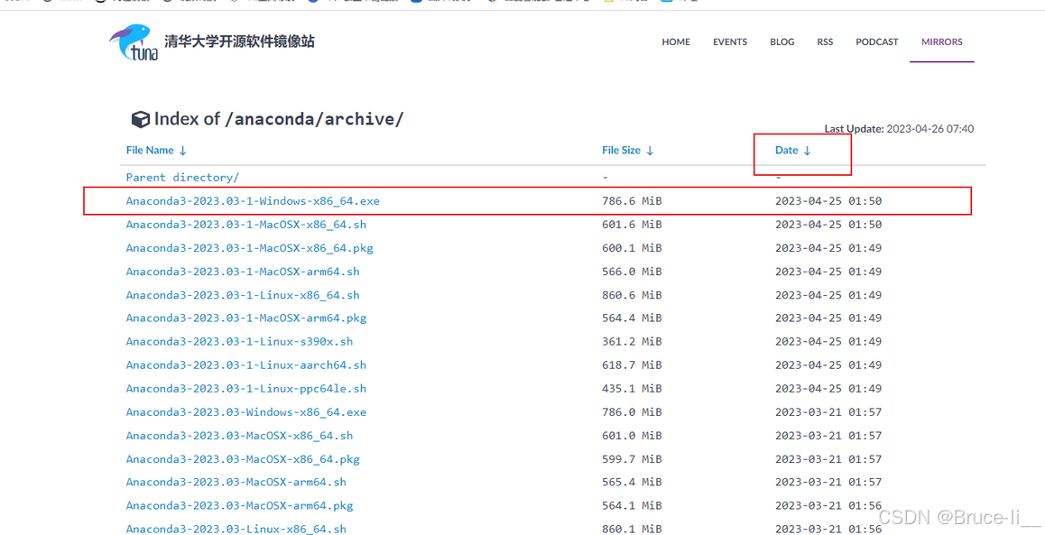Select the 860.1 MiB file size
Image resolution: width=1045 pixels, height=535 pixels.
(632, 529)
